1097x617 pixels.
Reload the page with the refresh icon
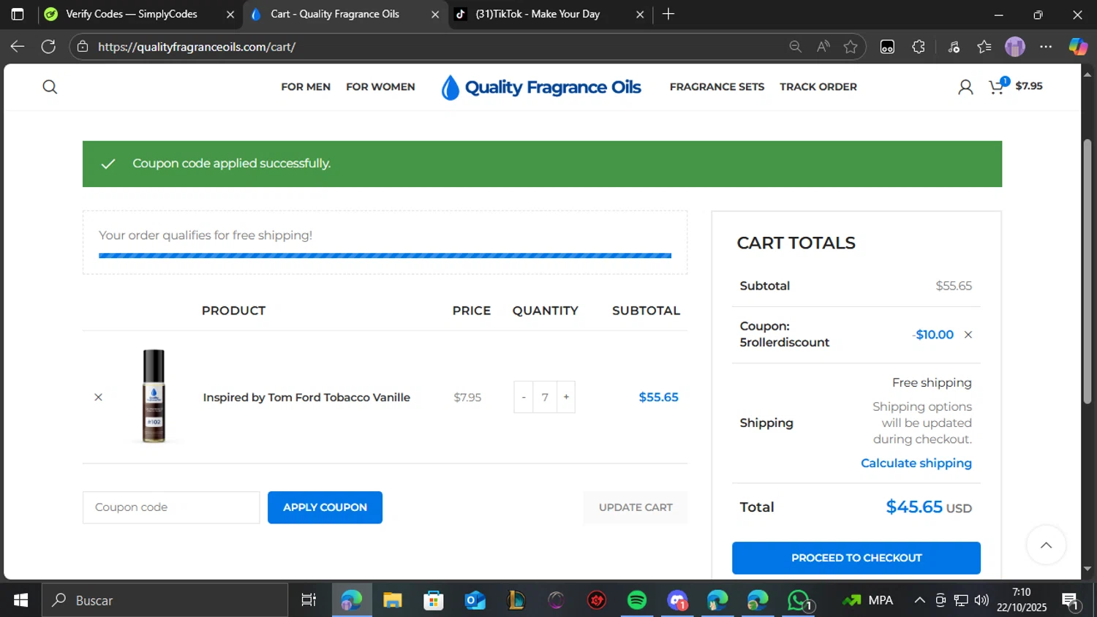(48, 47)
